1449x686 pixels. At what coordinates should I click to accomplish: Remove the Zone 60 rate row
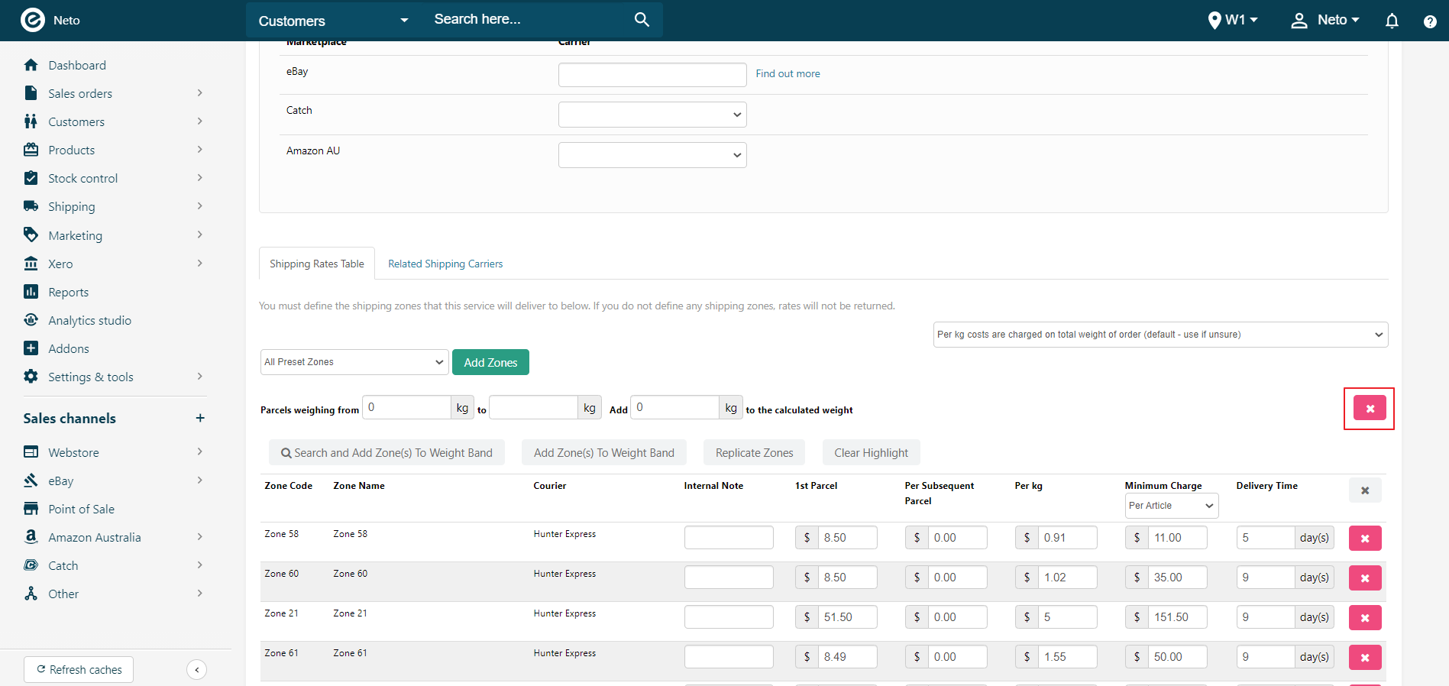point(1365,578)
